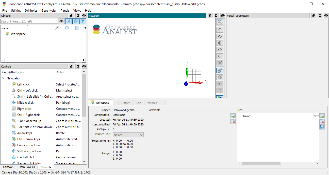The height and width of the screenshot is (175, 329).
Task: Click the eye icon beside the tree search
Action: click(61, 21)
